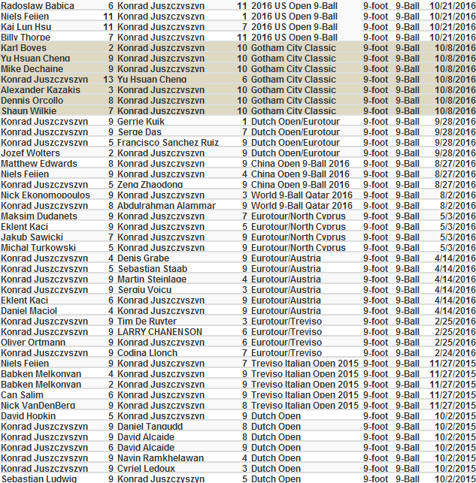Select opponent Francisco Sanchez Ruiz
This screenshot has height=483, width=476.
(168, 142)
